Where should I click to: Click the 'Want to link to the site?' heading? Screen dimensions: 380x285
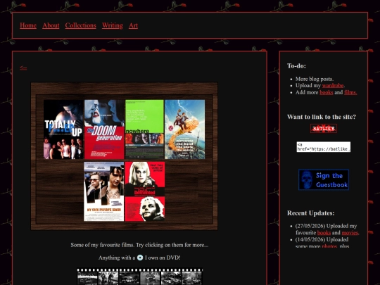[x=322, y=117]
